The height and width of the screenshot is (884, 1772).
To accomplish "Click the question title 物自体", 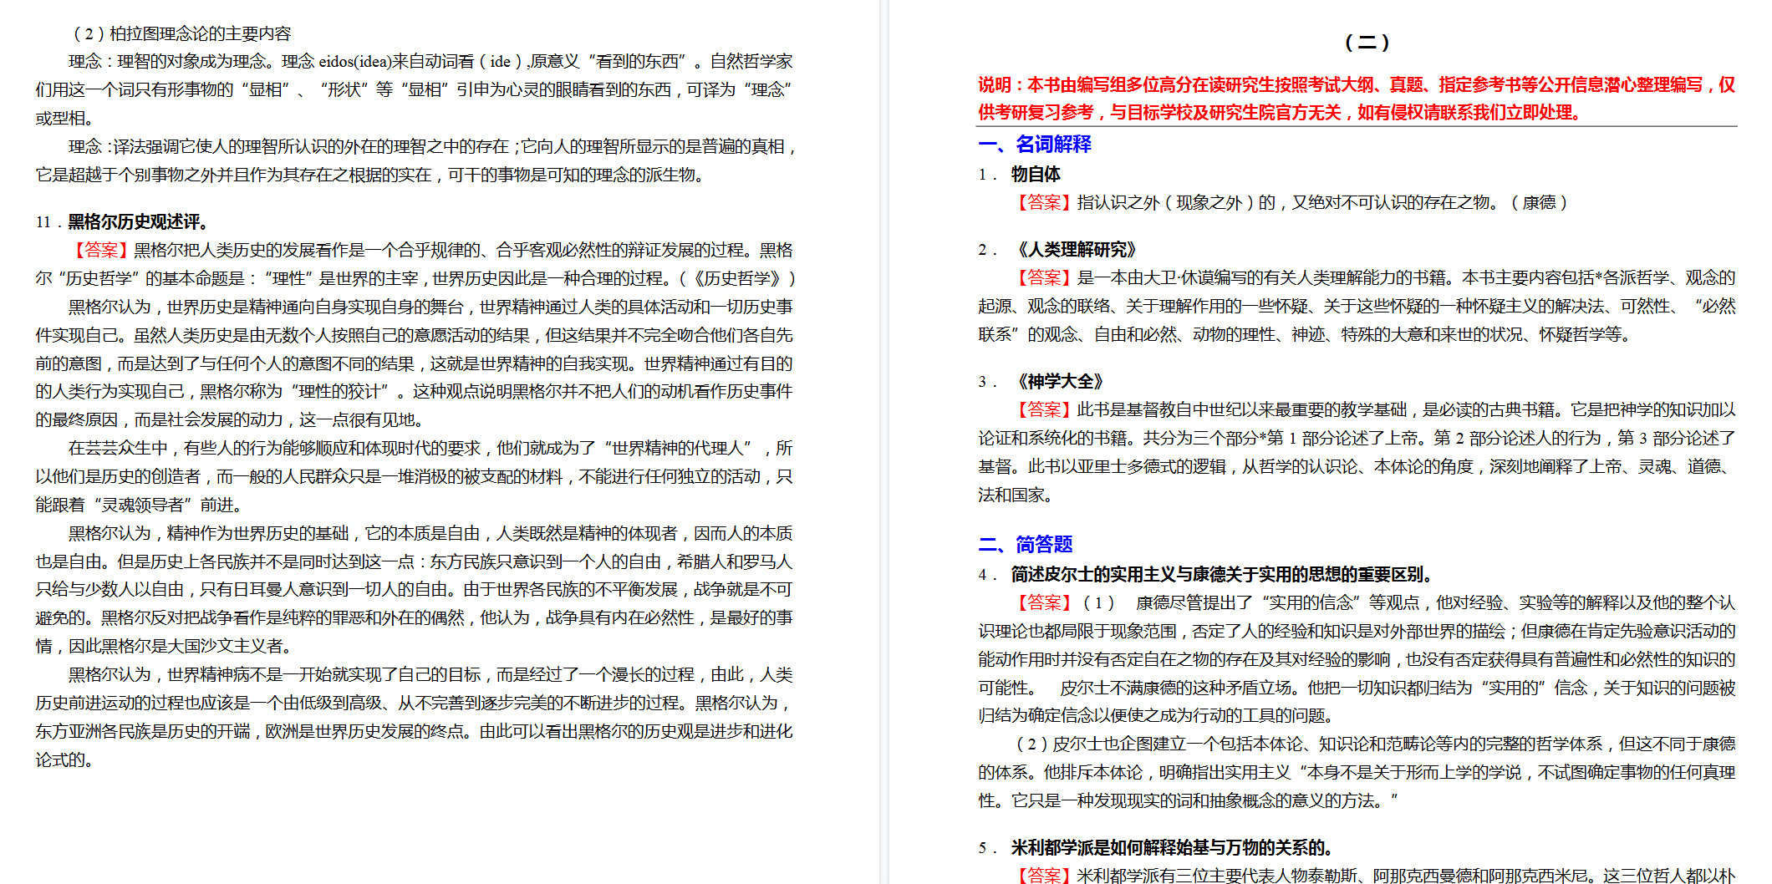I will click(1036, 175).
